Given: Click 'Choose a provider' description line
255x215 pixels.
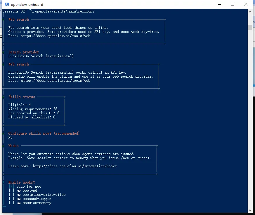Looking at the screenshot, I should tap(84, 32).
